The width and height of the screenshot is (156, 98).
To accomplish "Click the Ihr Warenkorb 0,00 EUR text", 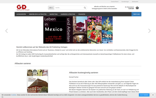I will pos(129,8).
